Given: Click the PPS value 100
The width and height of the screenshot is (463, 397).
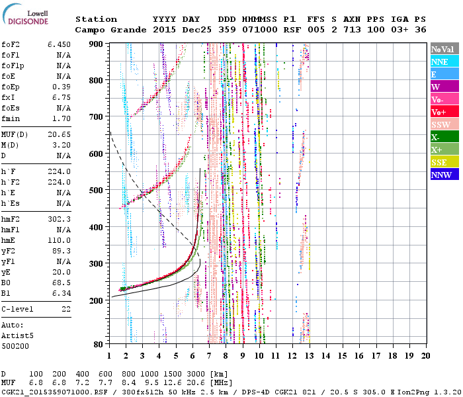Looking at the screenshot, I should (x=376, y=30).
